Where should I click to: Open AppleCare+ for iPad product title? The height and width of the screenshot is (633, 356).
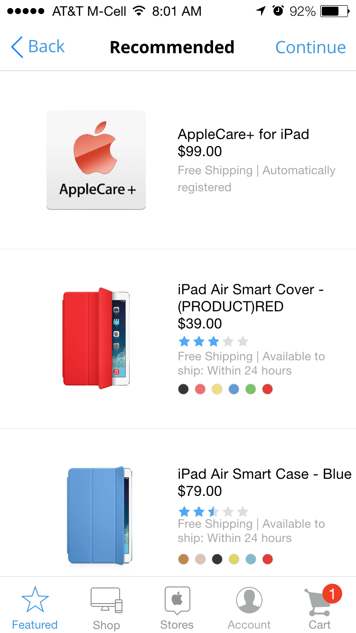(x=243, y=134)
